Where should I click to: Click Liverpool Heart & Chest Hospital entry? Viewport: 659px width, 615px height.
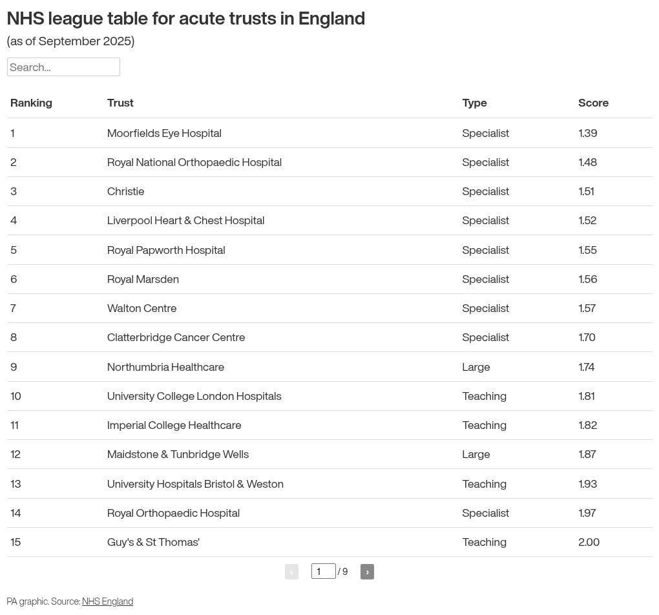pyautogui.click(x=186, y=220)
